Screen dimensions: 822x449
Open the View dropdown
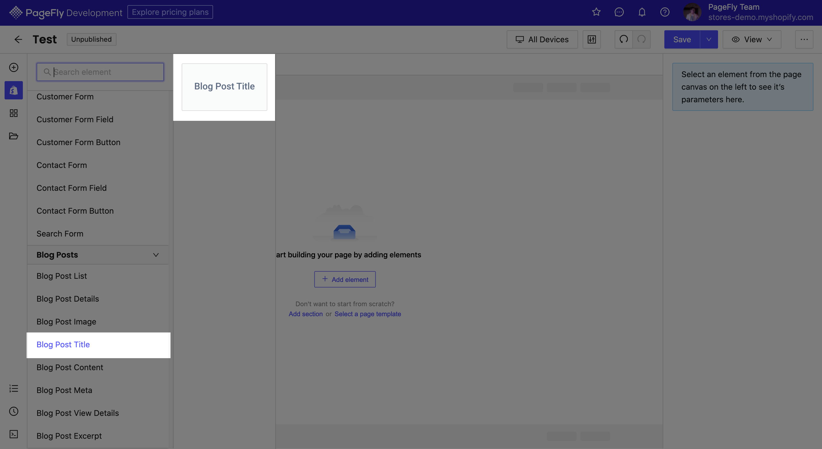751,39
